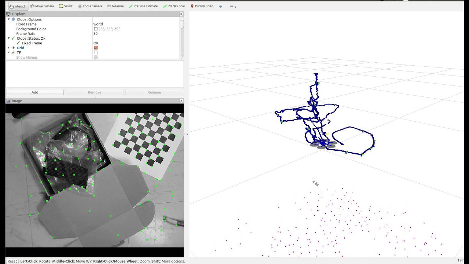Screen dimensions: 469x264
Task: Click the side panel collapse arrow handle
Action: (187, 135)
